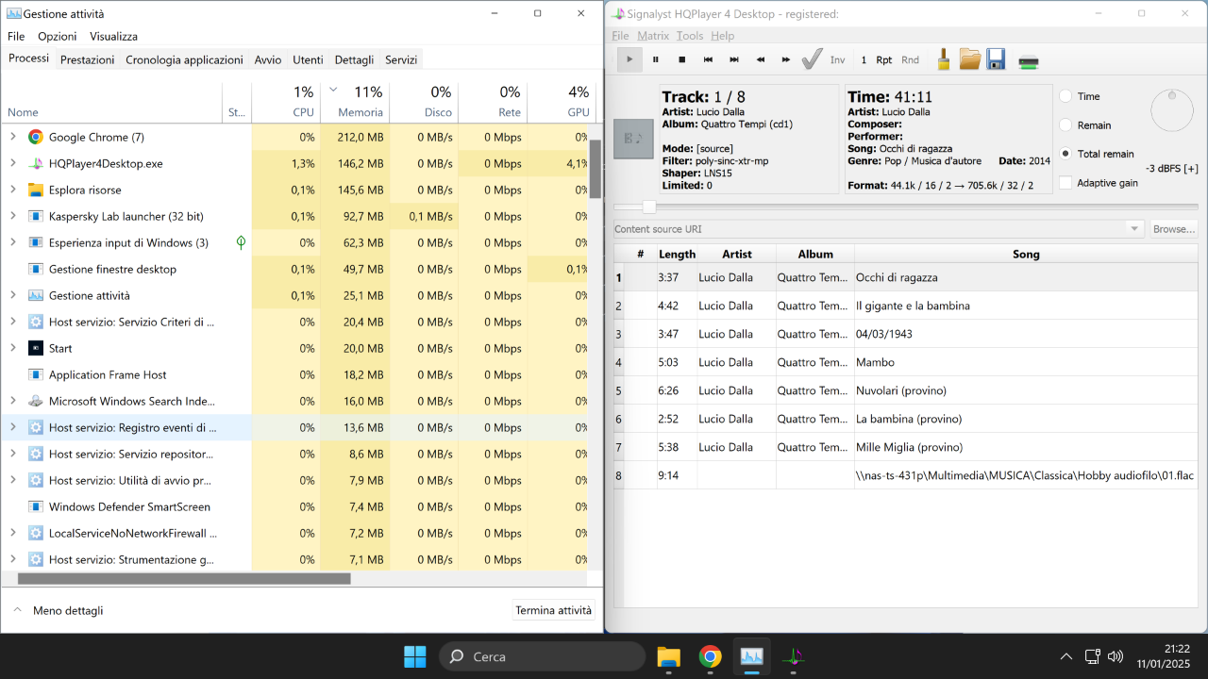Viewport: 1208px width, 679px height.
Task: Click the green network device icon
Action: pyautogui.click(x=1029, y=61)
